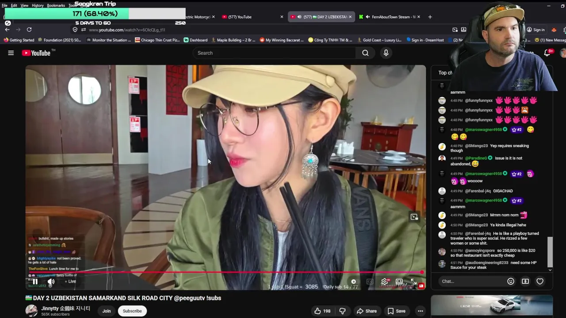Click the address bar URL

click(x=127, y=30)
